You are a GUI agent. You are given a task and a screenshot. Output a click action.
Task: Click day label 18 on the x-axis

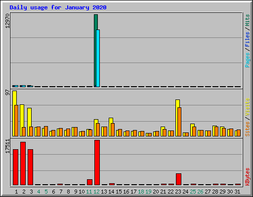click(x=141, y=192)
